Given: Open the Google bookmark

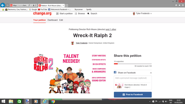Looking at the screenshot, I should (x=33, y=10).
